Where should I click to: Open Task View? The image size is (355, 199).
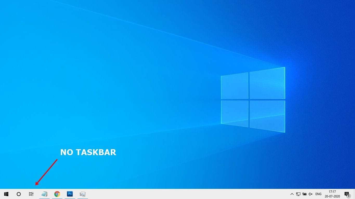tap(31, 194)
